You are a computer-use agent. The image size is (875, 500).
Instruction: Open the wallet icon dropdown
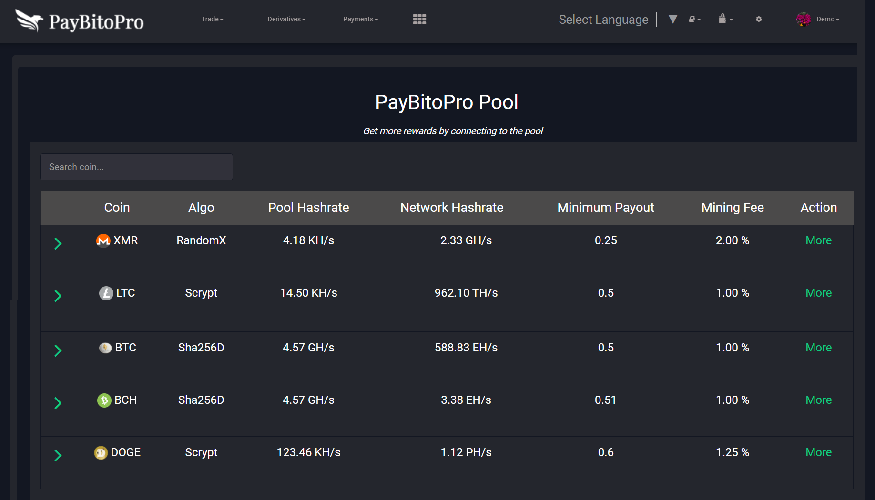click(x=725, y=19)
